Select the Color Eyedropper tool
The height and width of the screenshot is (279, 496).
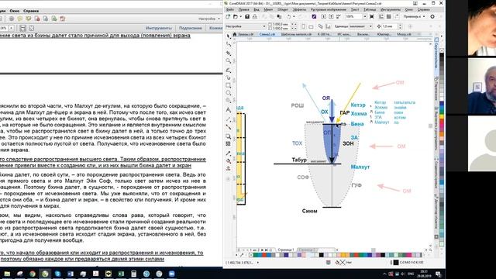click(x=229, y=153)
